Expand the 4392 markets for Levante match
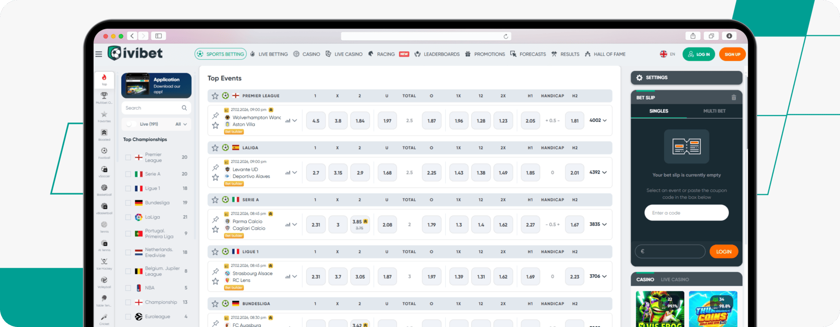840x327 pixels. click(x=598, y=172)
